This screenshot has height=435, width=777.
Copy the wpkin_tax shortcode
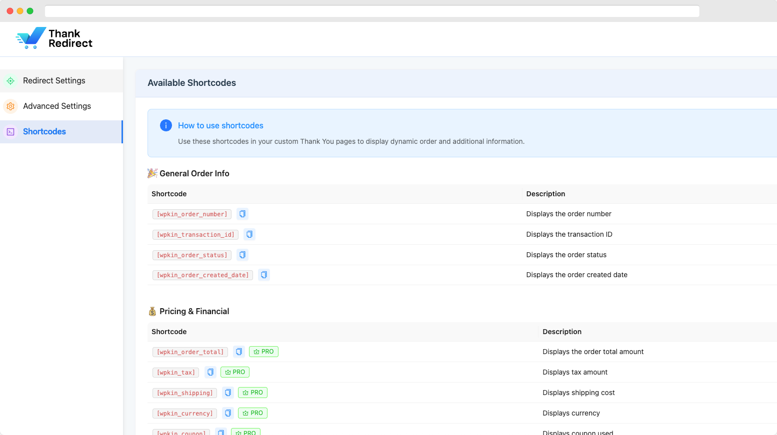tap(210, 372)
